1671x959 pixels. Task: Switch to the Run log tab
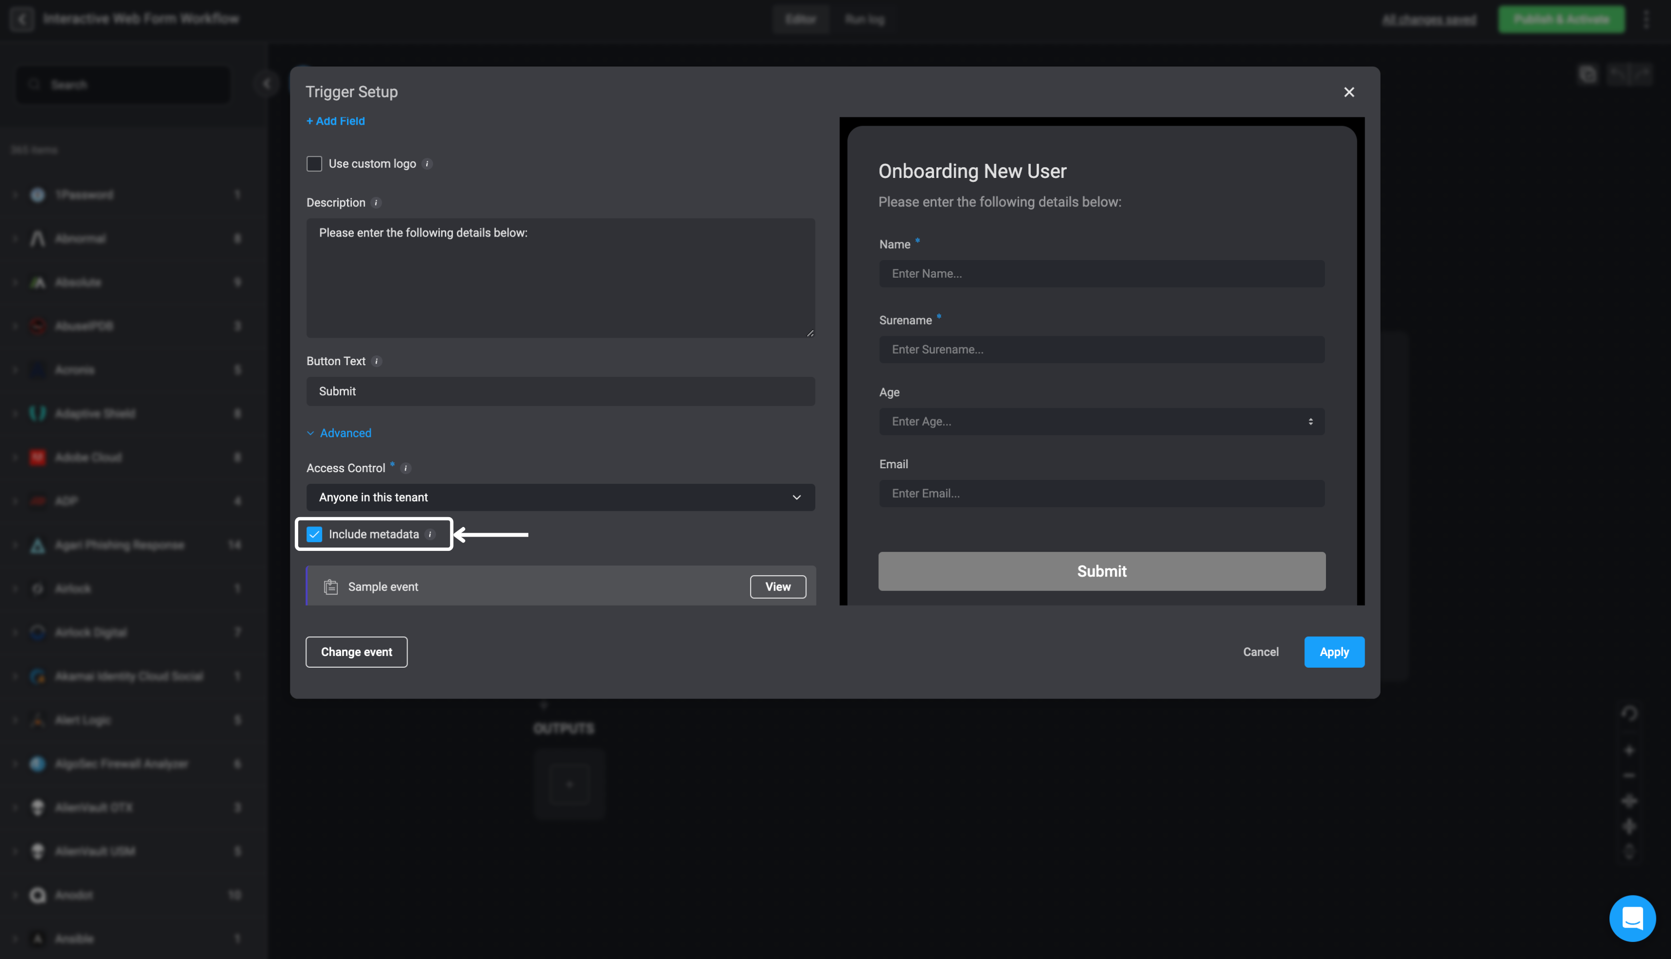click(x=865, y=19)
